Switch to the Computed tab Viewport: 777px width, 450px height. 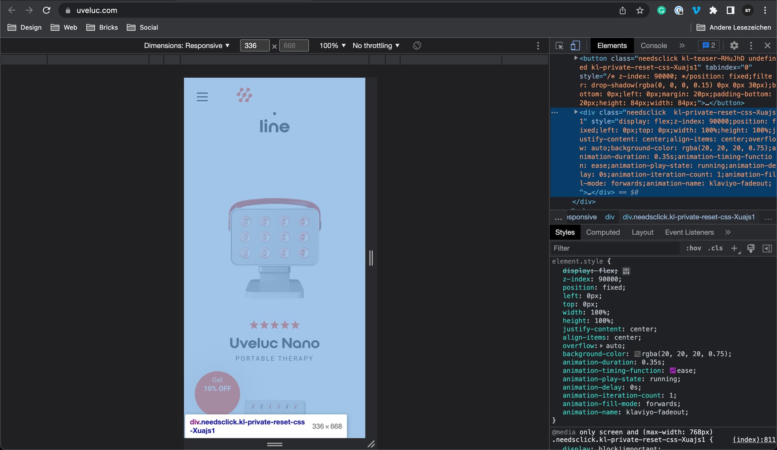603,232
